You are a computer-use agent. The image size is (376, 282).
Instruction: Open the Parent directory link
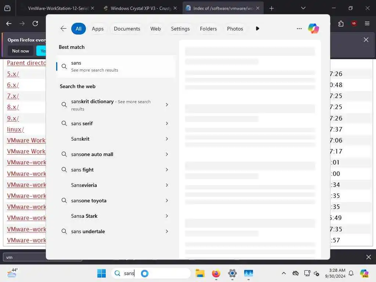click(x=26, y=63)
